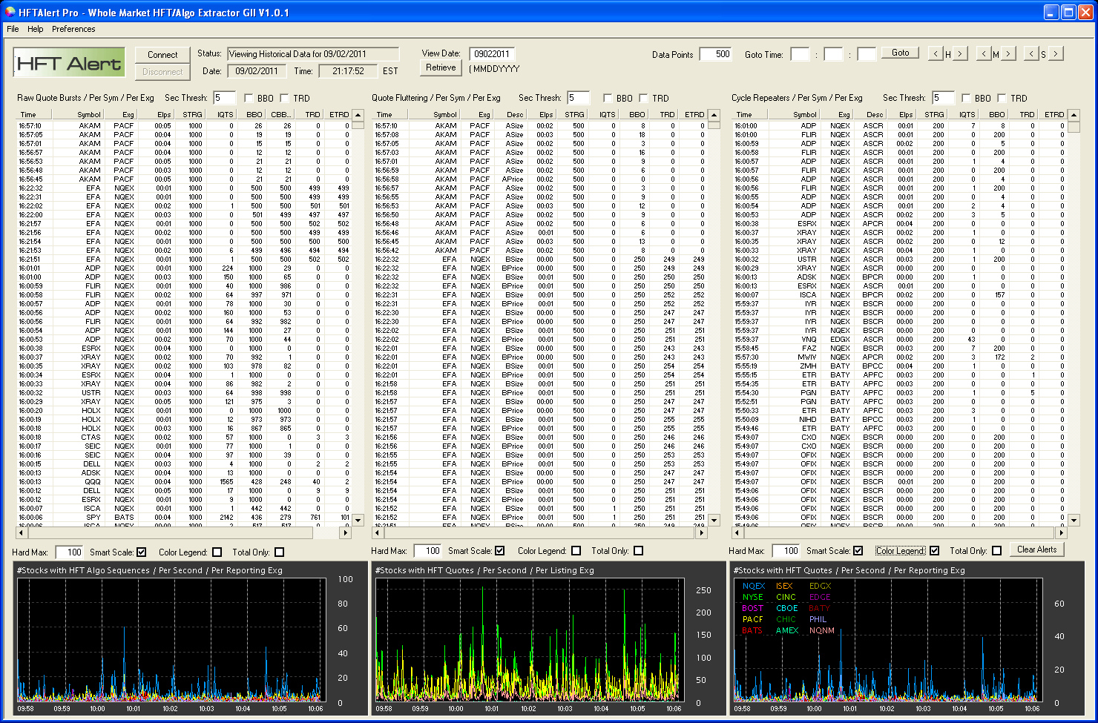Click the Status field showing historical data
This screenshot has width=1098, height=723.
pyautogui.click(x=312, y=53)
